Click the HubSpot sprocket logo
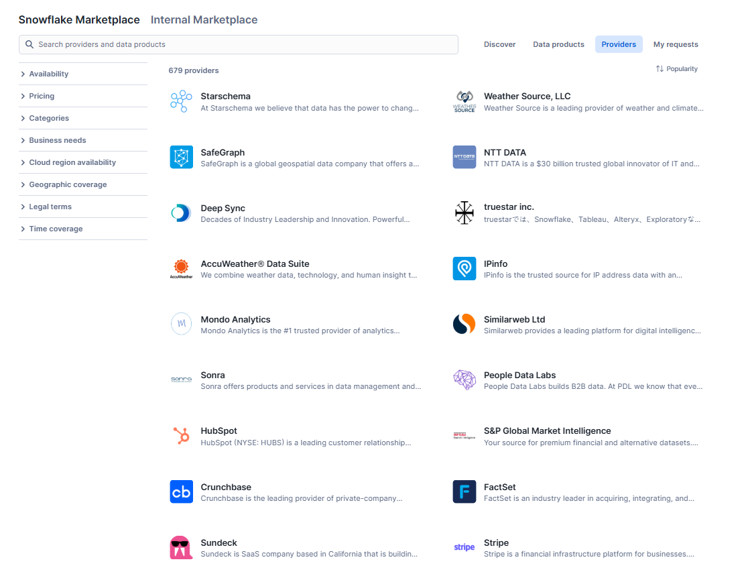Viewport: 740px width, 578px height. [180, 435]
